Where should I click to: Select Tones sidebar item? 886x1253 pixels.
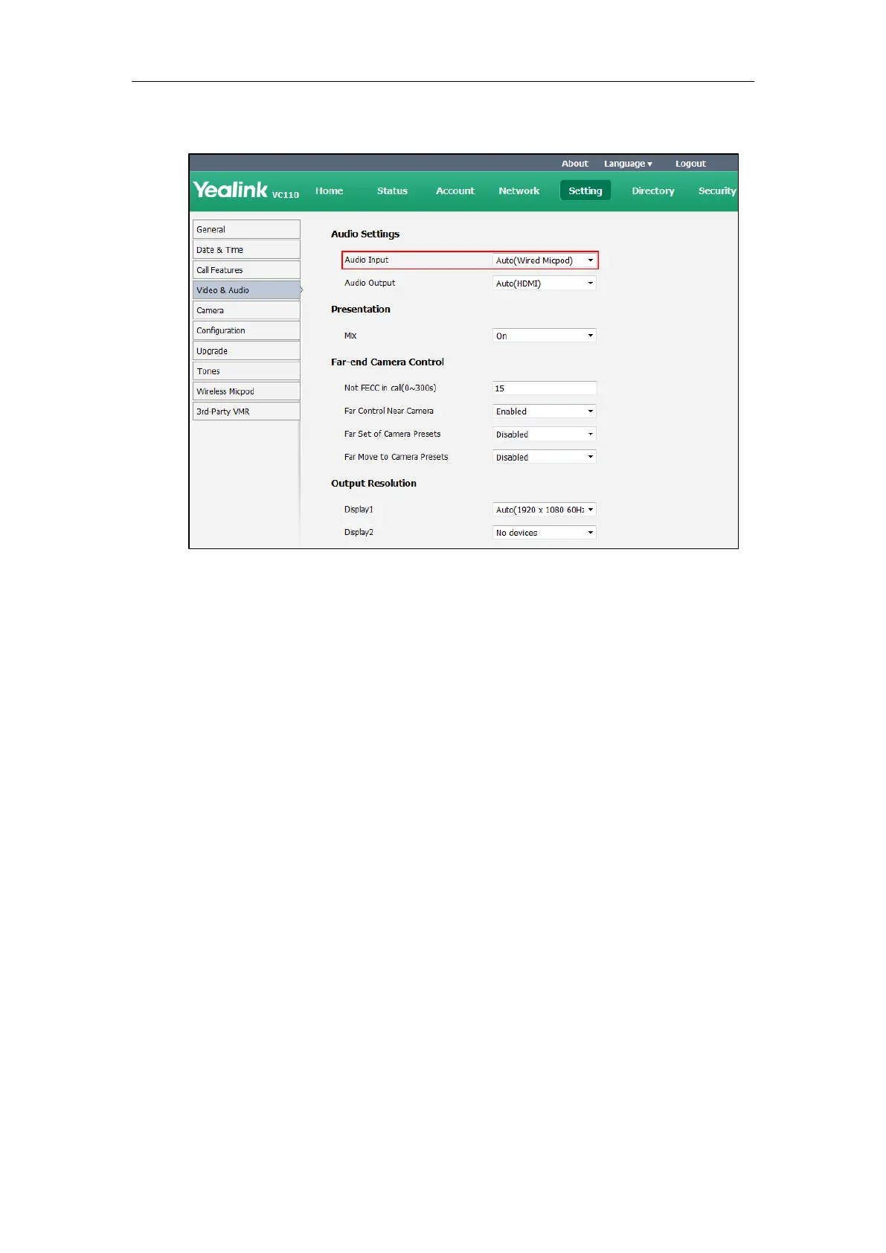point(246,371)
